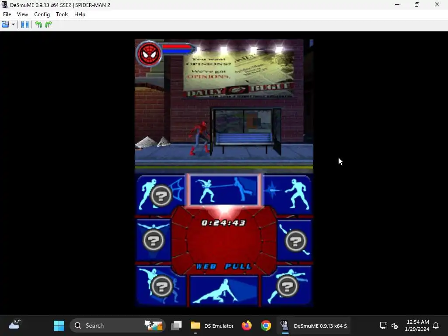The image size is (448, 336).
Task: Click the Spider-Man mask health icon
Action: 149,54
